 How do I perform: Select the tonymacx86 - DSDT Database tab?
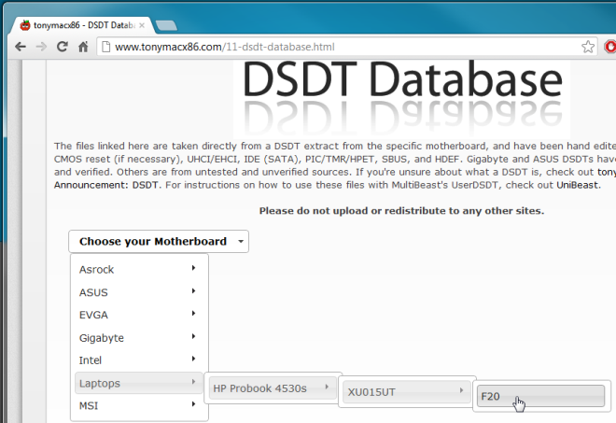80,25
